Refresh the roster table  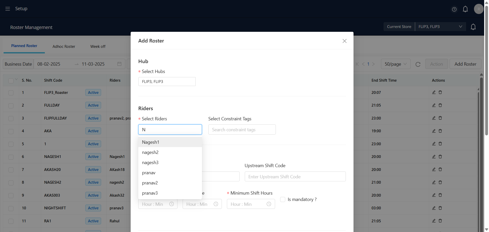point(418,64)
